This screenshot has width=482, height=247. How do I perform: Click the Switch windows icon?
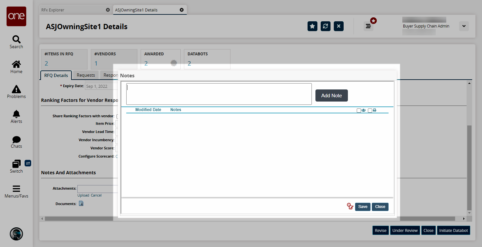[16, 163]
